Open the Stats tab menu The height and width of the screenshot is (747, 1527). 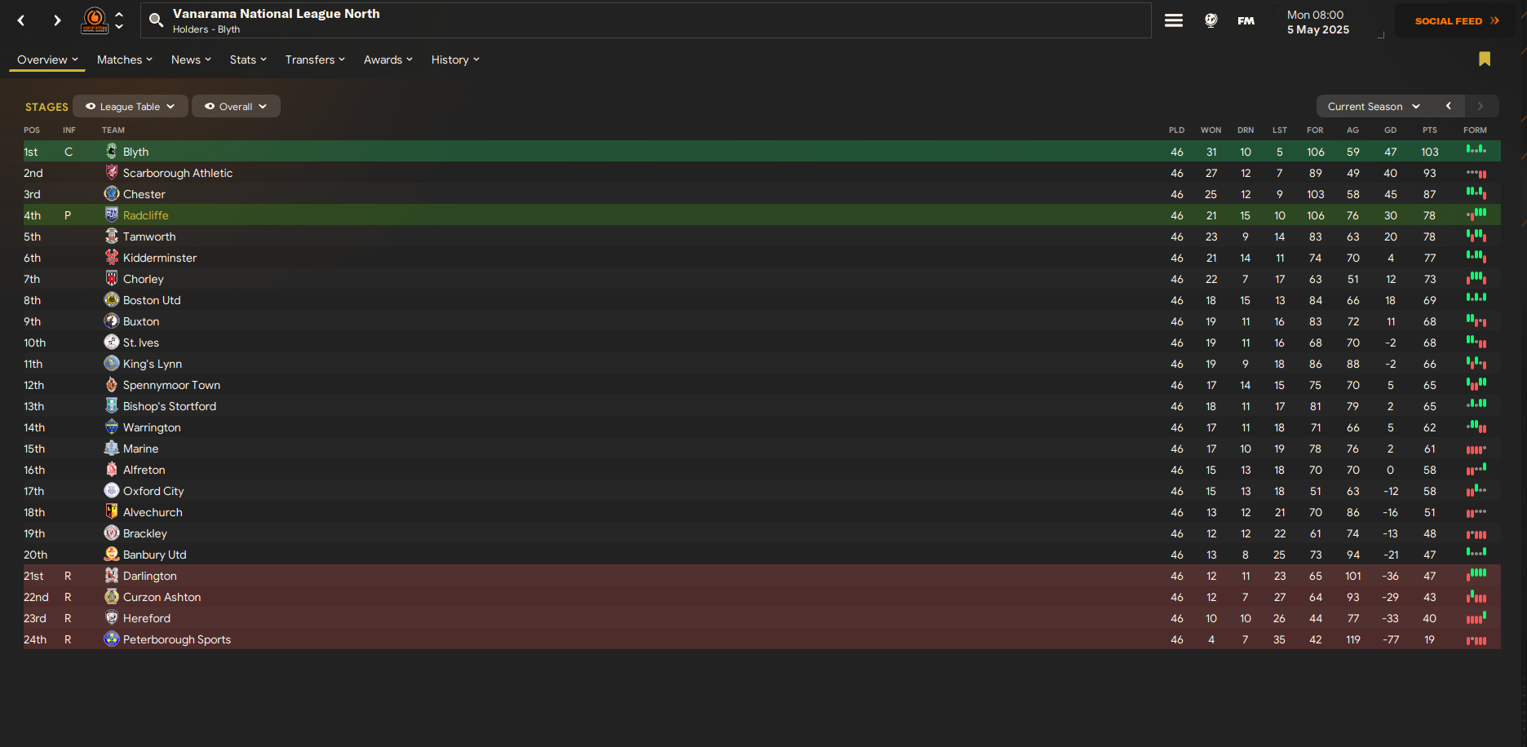pyautogui.click(x=248, y=60)
